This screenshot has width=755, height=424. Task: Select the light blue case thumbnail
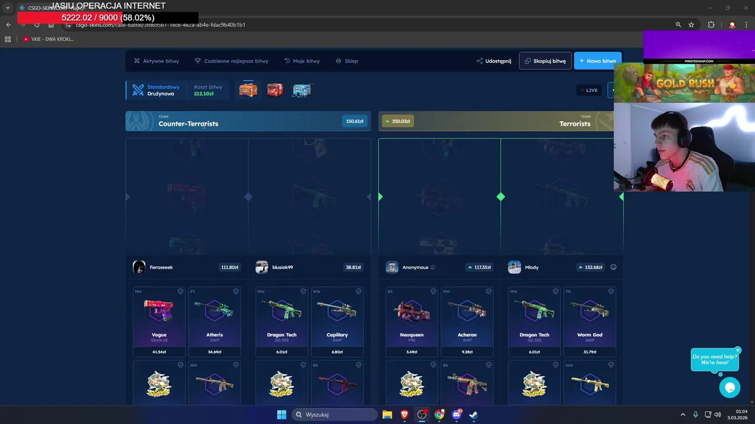[x=301, y=90]
